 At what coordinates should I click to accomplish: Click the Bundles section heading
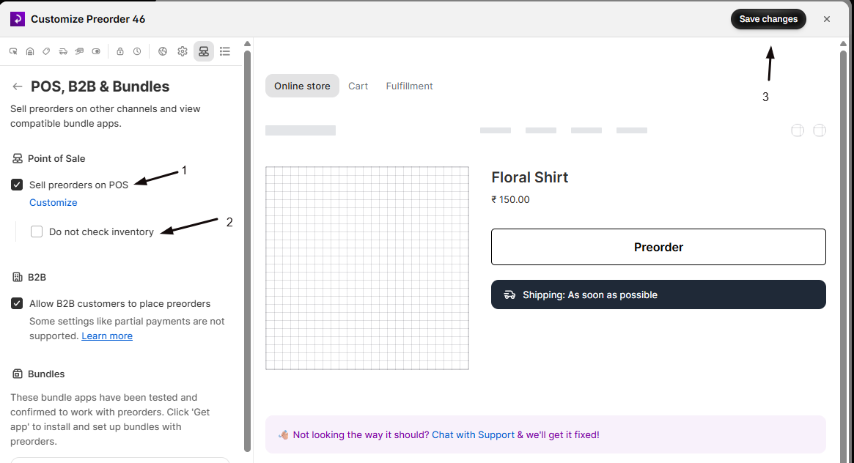tap(46, 374)
